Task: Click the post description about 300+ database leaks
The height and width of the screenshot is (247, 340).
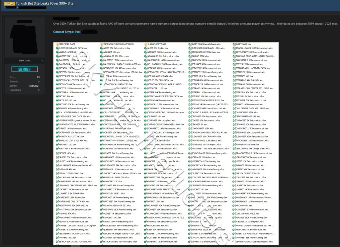Action: [196, 24]
